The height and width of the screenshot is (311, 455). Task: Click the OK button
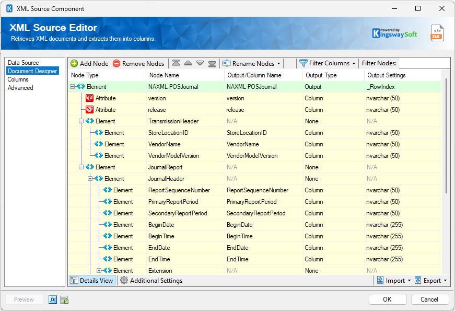click(388, 299)
